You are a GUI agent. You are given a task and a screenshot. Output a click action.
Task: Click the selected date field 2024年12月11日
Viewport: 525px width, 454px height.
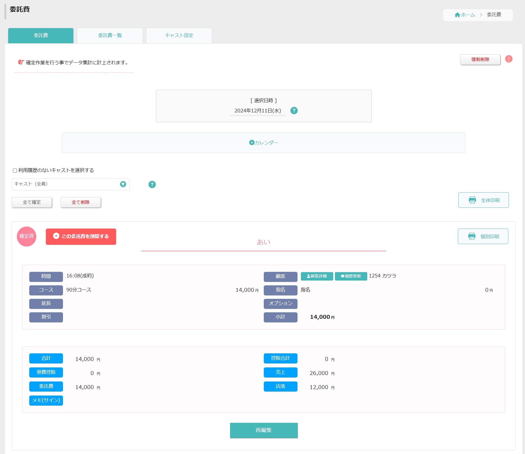click(x=258, y=111)
